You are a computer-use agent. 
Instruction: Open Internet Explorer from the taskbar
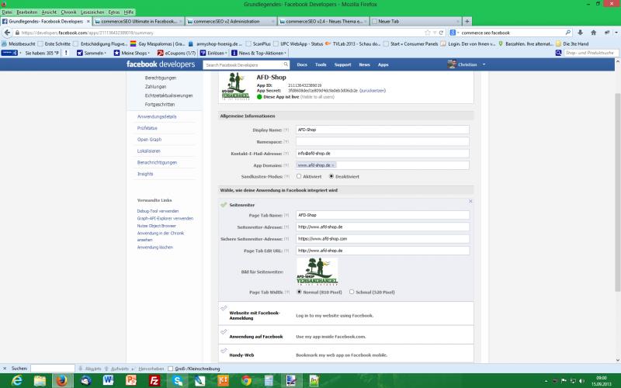(x=16, y=380)
